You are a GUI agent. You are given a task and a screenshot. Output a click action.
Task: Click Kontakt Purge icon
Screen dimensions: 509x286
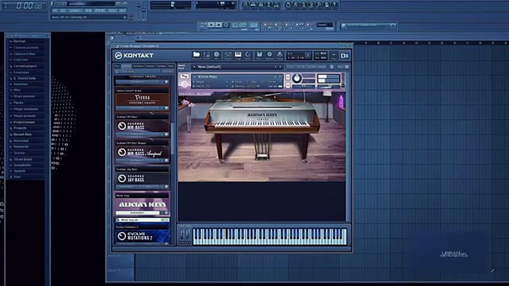point(280,55)
